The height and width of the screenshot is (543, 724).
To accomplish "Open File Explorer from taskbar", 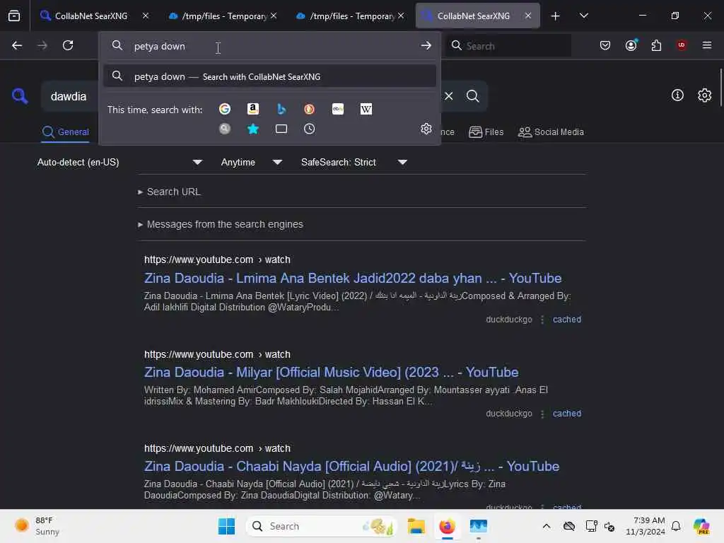I will 416,526.
